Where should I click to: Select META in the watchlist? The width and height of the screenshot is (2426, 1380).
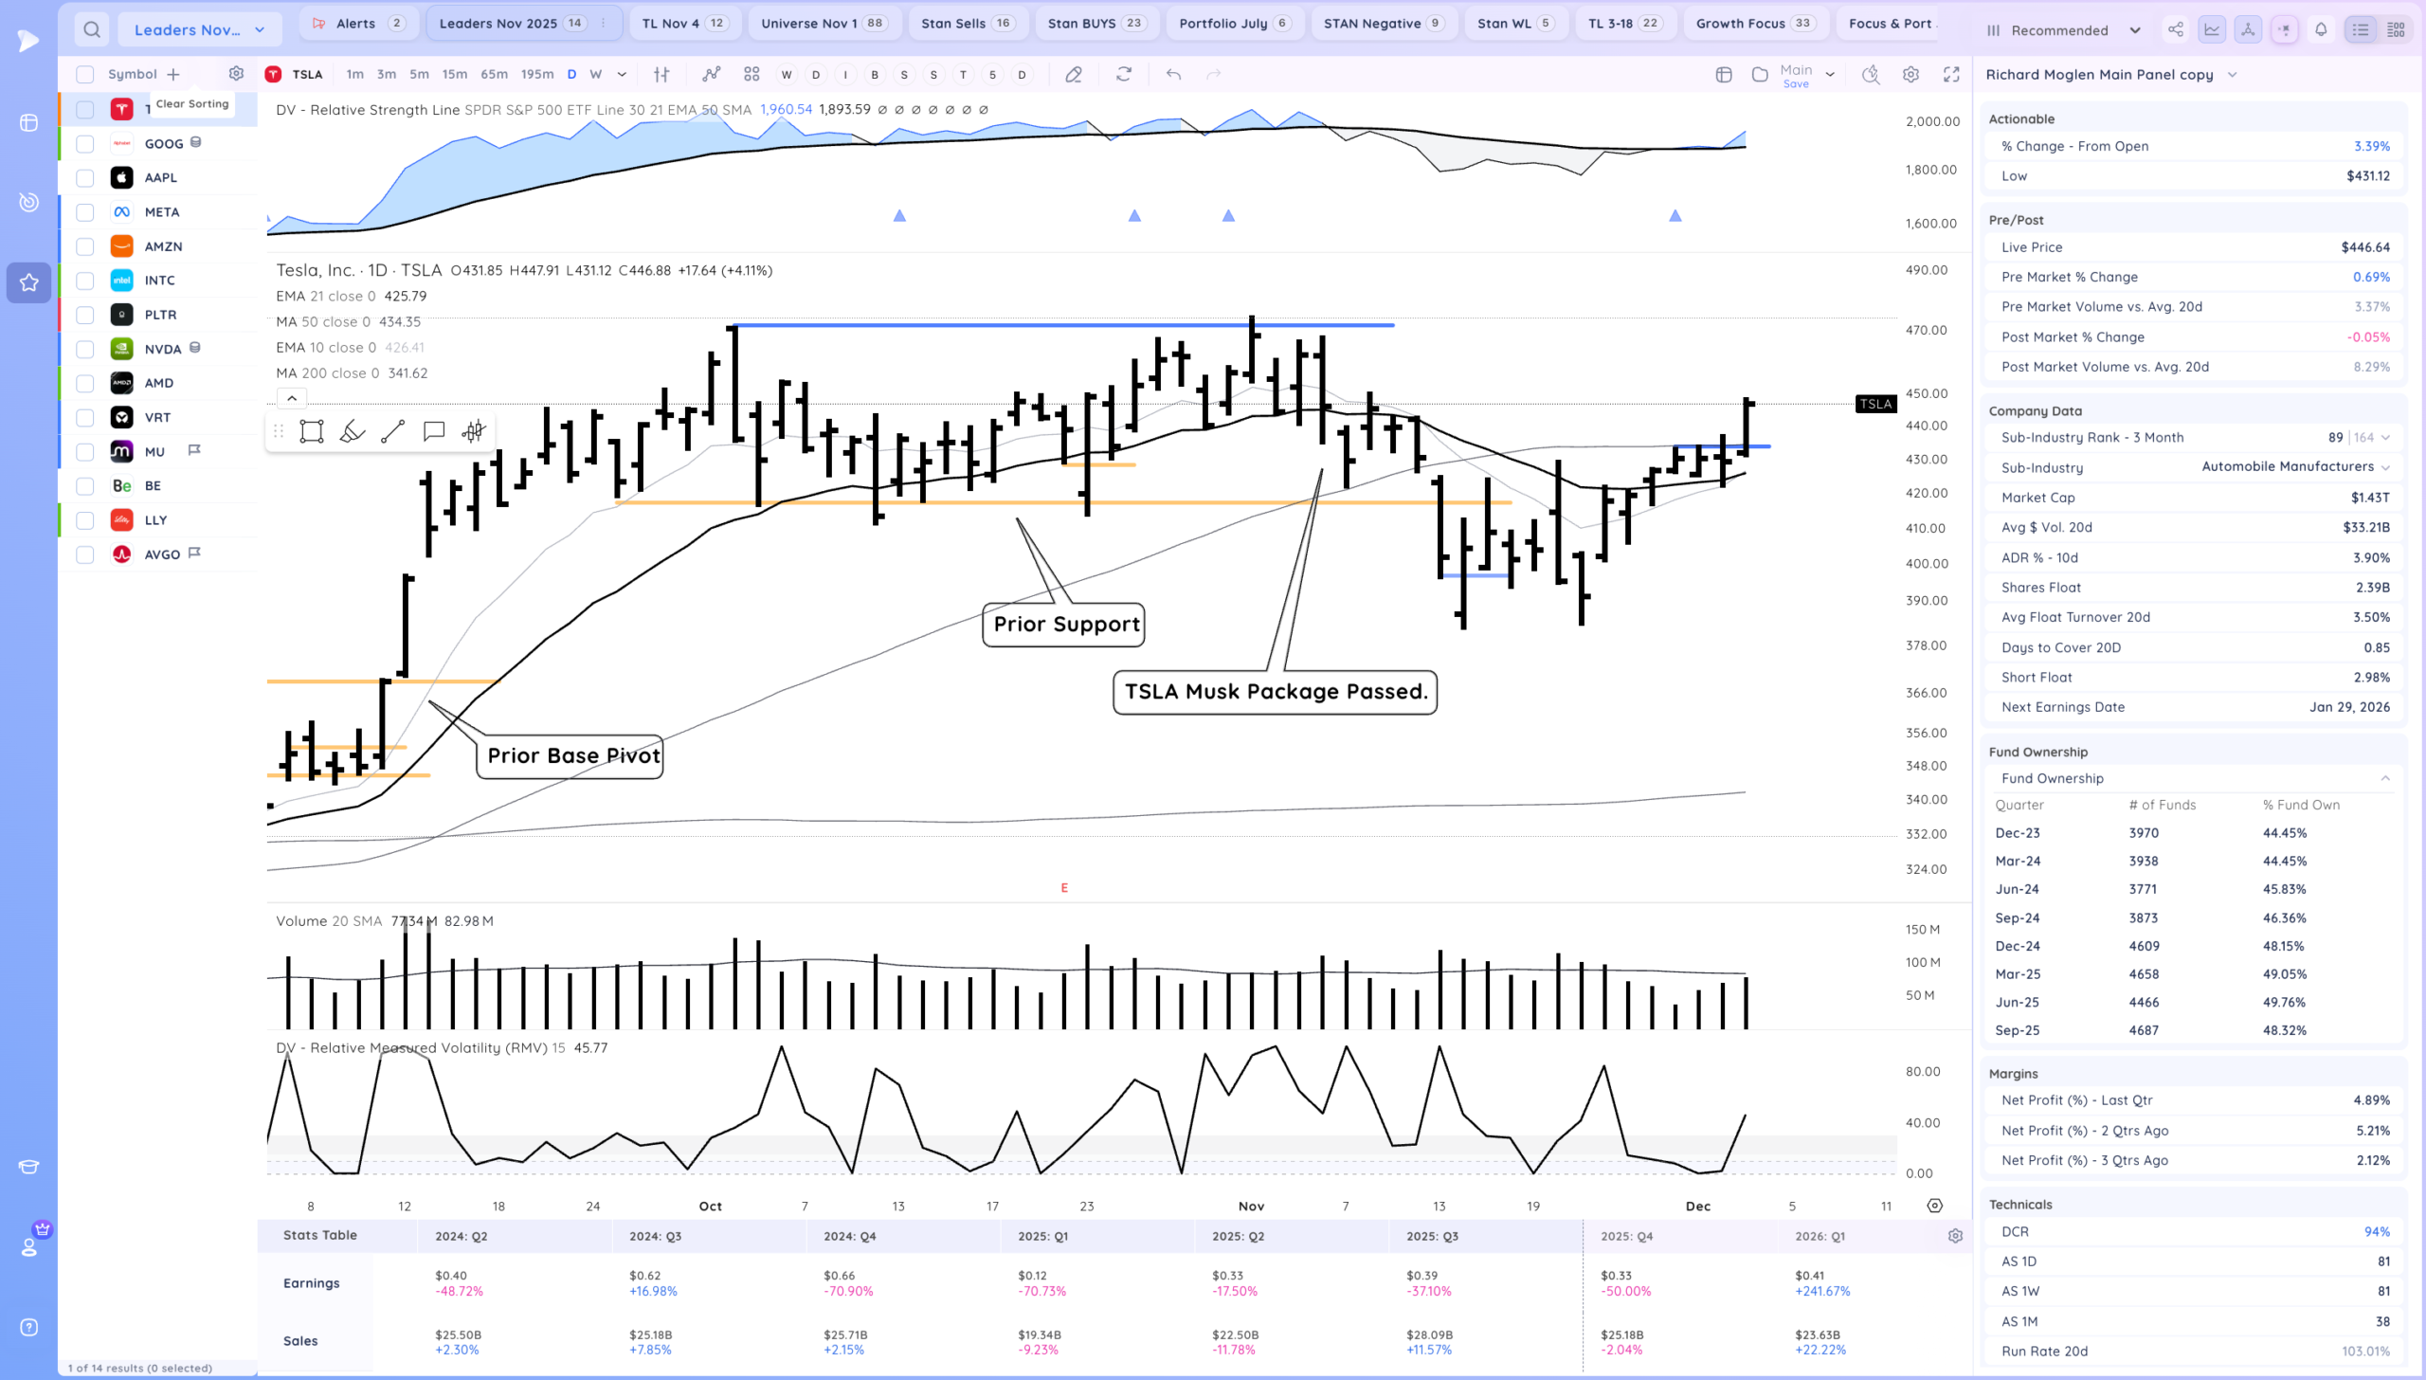pyautogui.click(x=162, y=212)
